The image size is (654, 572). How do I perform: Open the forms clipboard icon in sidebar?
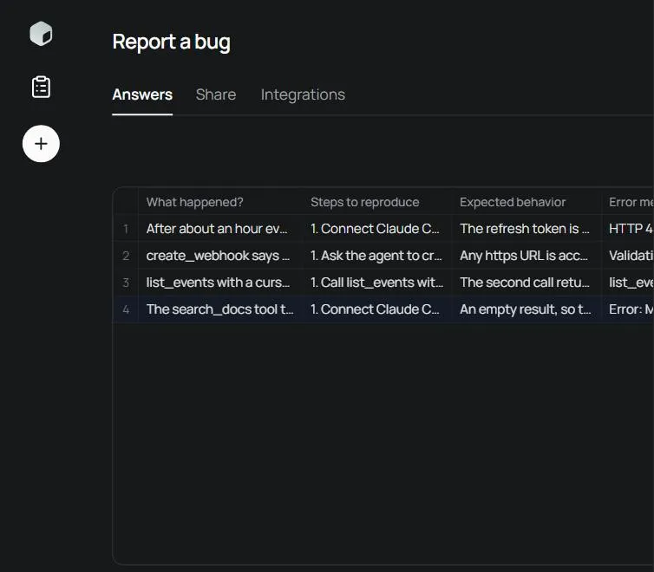coord(41,87)
